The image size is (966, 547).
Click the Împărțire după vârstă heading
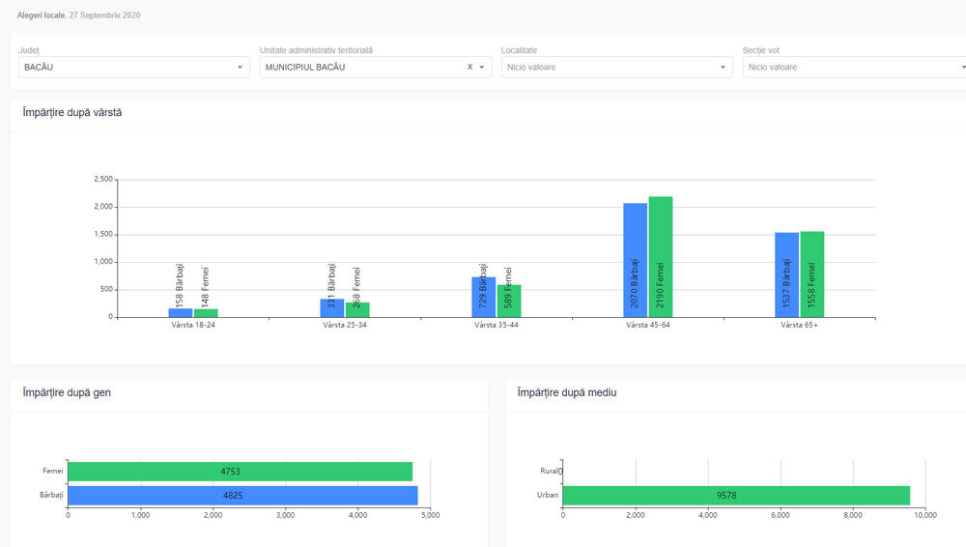coord(72,112)
